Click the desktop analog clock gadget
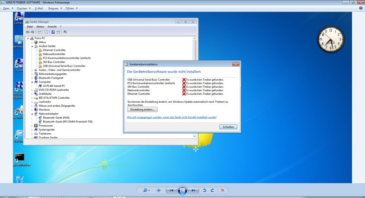Viewport: 365px width, 198px height. 331,39
